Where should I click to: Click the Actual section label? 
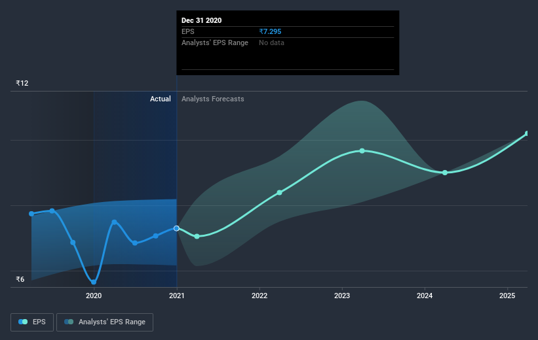(x=161, y=99)
